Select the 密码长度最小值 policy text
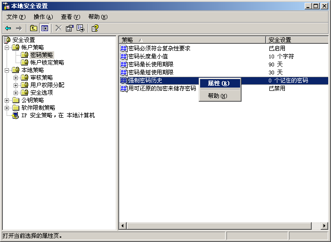Viewport: 331px width, 242px height. [x=148, y=56]
